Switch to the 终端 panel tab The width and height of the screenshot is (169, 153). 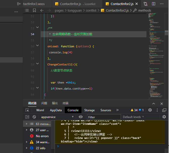point(66,103)
